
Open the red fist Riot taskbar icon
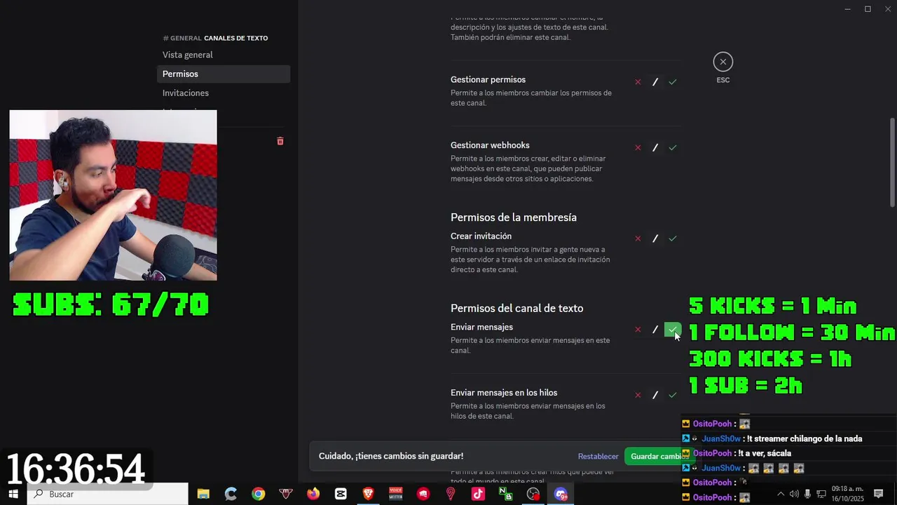coord(423,494)
